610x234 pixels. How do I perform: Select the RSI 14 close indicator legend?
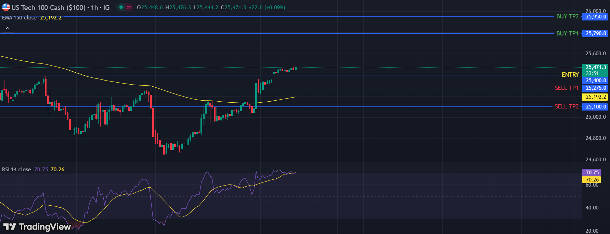(x=16, y=170)
